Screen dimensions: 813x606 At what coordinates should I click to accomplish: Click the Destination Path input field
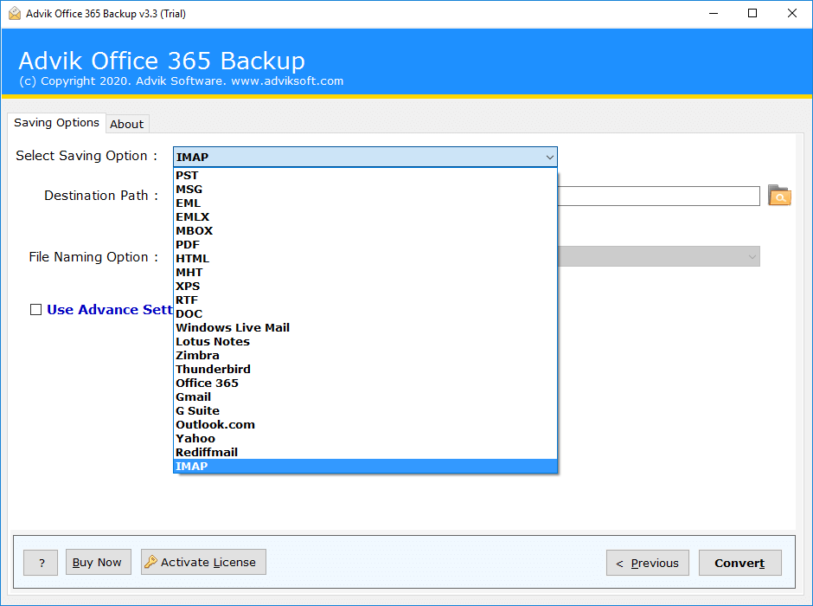pyautogui.click(x=658, y=197)
